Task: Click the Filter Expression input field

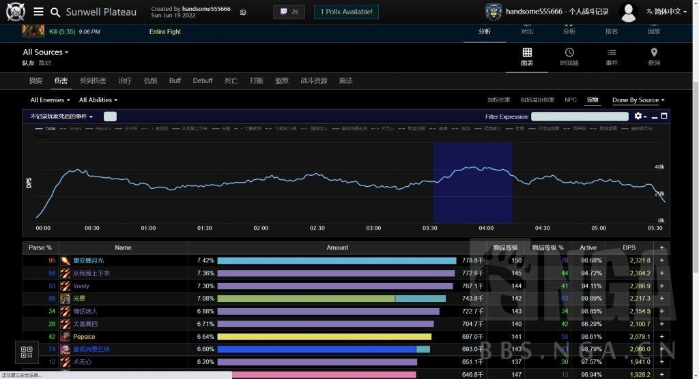Action: click(579, 117)
